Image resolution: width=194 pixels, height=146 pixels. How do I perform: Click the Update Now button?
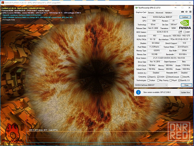(x=185, y=92)
